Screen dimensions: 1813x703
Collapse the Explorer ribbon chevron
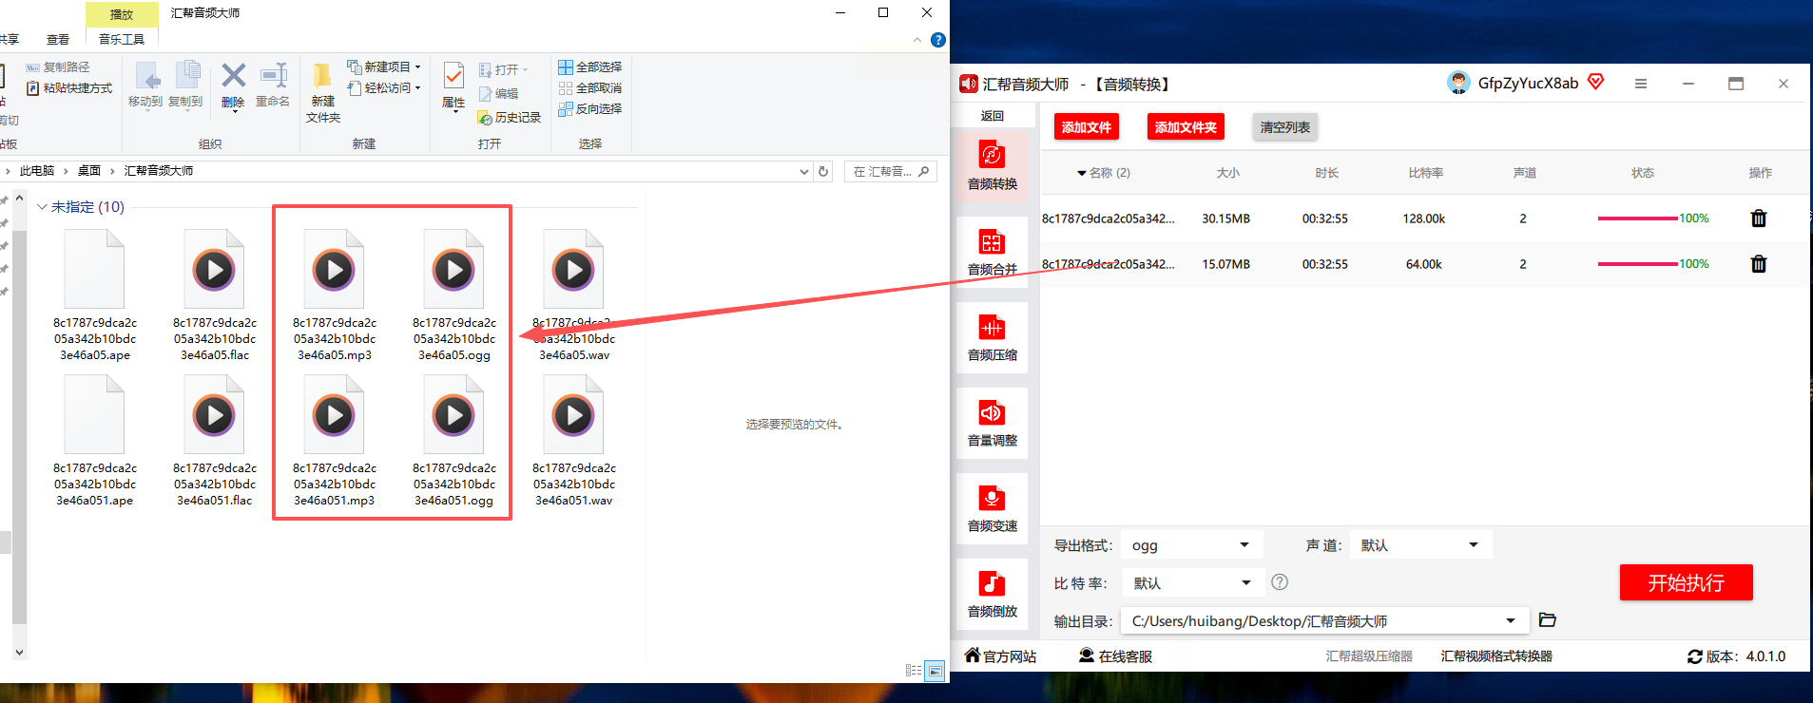[917, 40]
